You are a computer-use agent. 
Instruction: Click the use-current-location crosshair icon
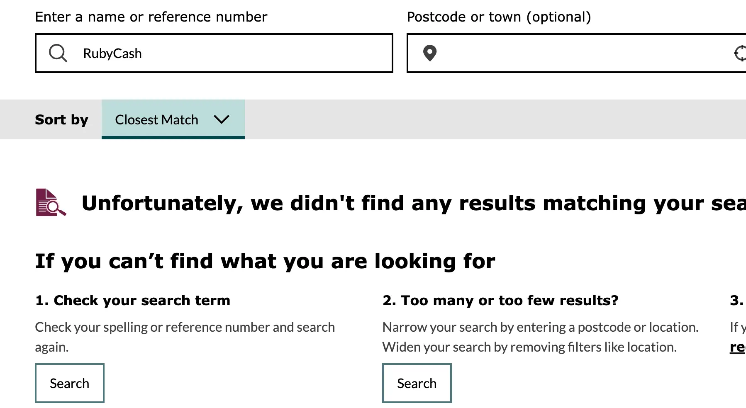[x=740, y=53]
